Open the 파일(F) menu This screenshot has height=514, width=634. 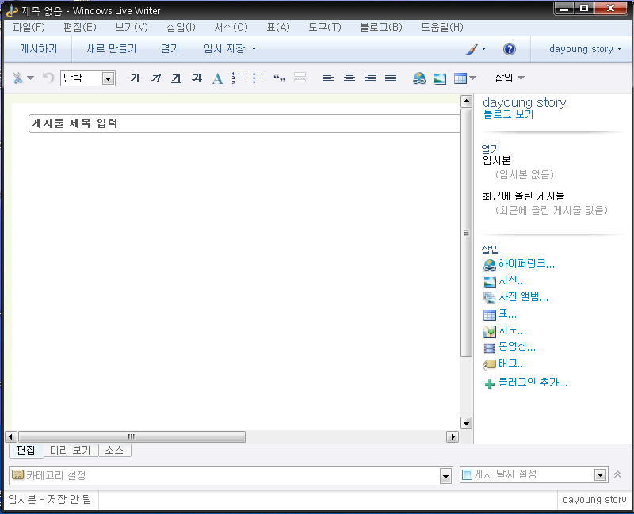[29, 27]
